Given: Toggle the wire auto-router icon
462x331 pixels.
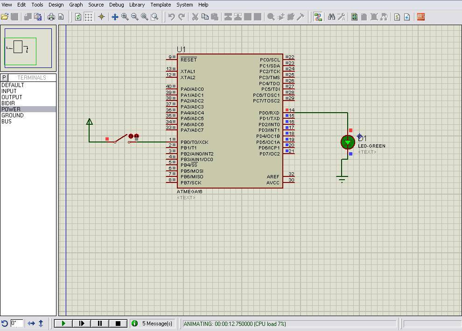Looking at the screenshot, I should point(318,17).
